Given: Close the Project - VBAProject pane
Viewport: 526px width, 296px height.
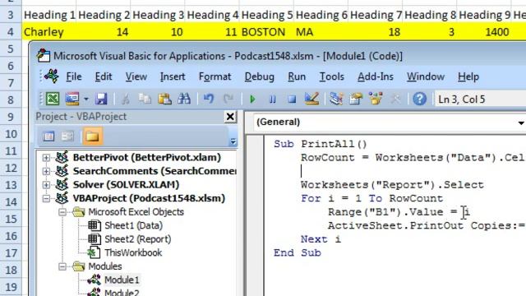Looking at the screenshot, I should pyautogui.click(x=230, y=117).
